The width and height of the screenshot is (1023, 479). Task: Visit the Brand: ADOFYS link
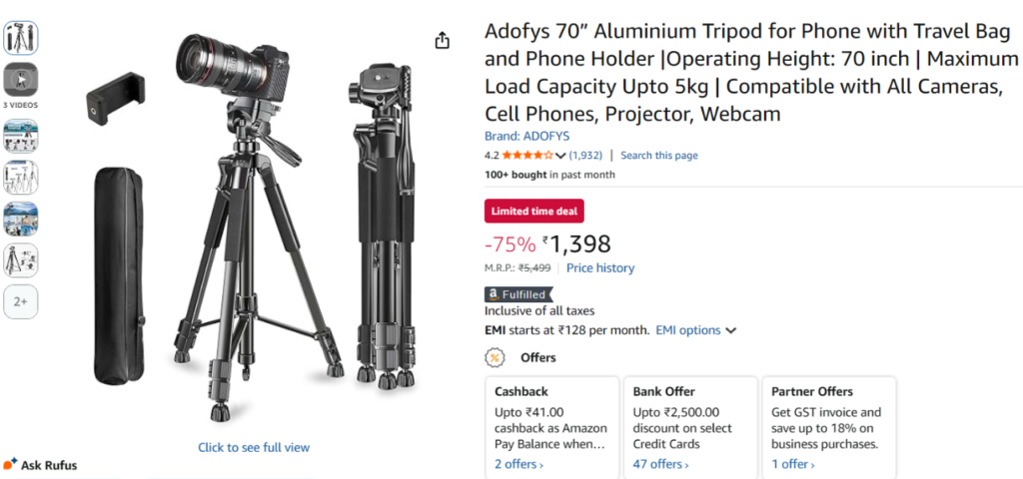click(526, 136)
